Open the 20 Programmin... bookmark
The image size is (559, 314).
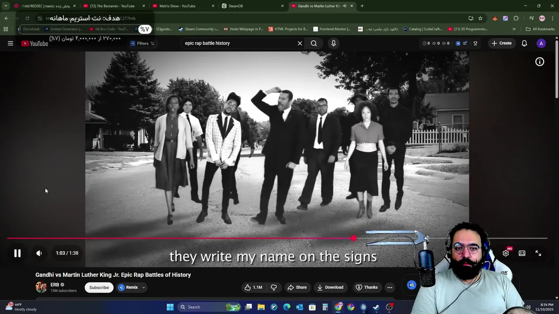(x=468, y=29)
